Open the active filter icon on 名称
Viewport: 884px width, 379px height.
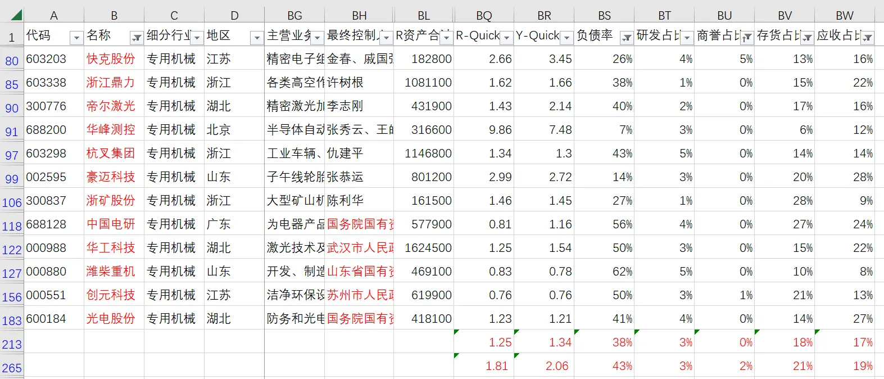click(137, 38)
